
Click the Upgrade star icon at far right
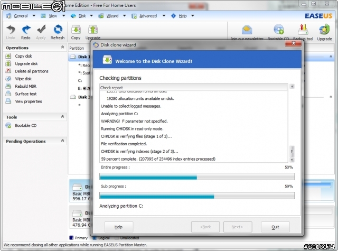[324, 30]
